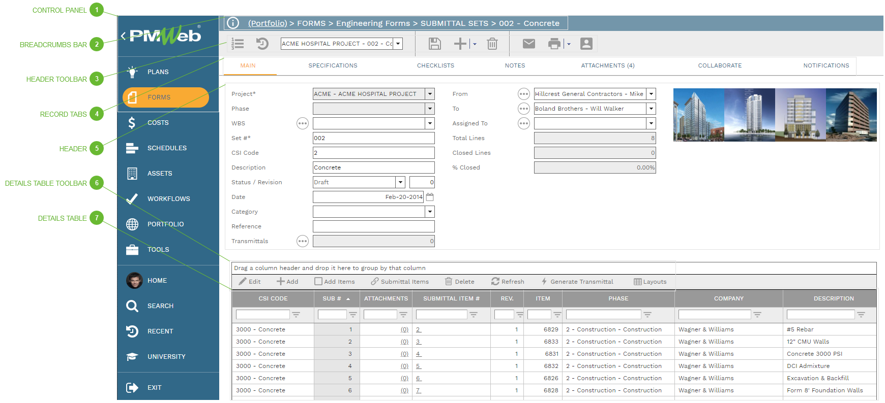Open the To contact dropdown
The height and width of the screenshot is (403, 885).
(x=652, y=109)
